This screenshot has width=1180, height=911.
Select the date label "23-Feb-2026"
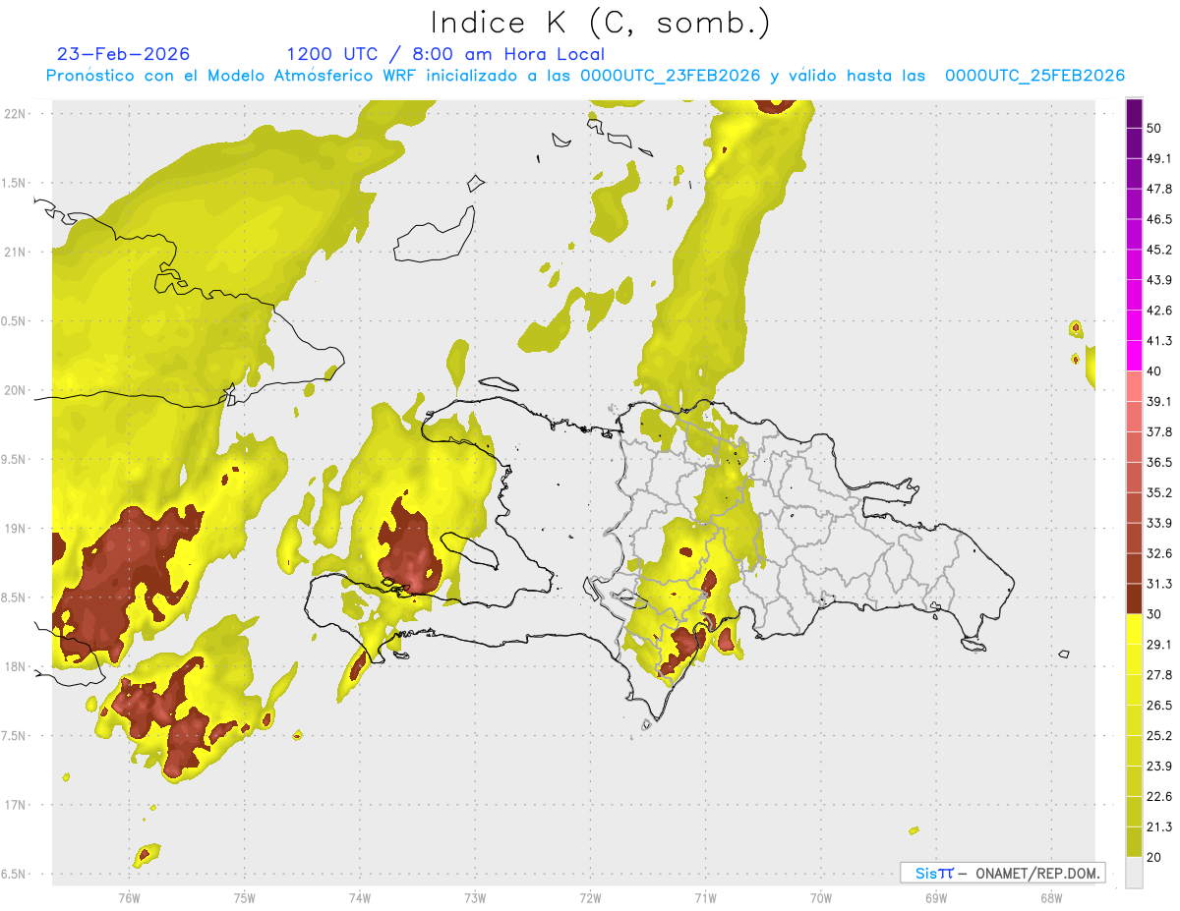(124, 54)
